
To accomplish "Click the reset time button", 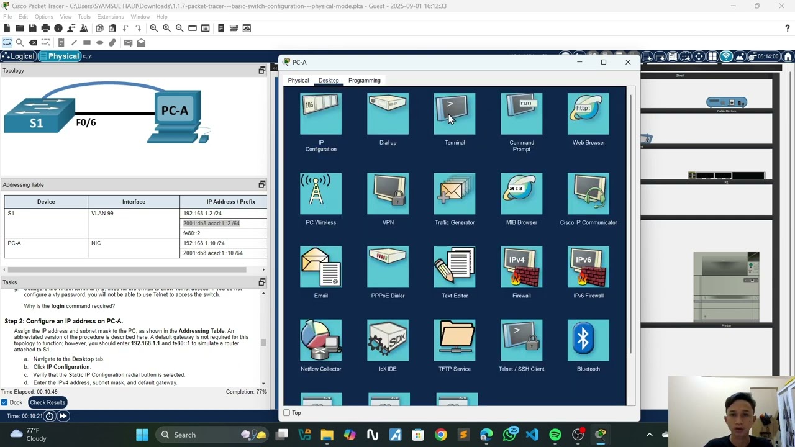I will tap(50, 416).
